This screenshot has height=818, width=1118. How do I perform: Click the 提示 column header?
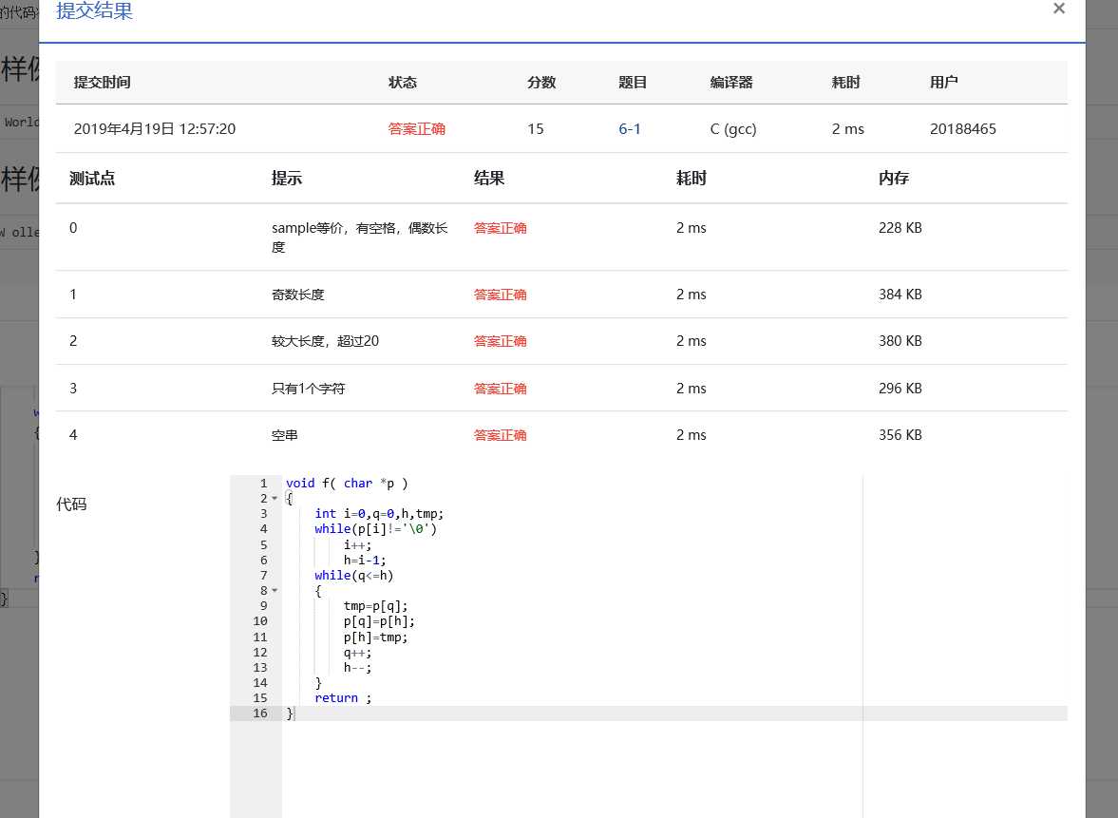pos(287,179)
